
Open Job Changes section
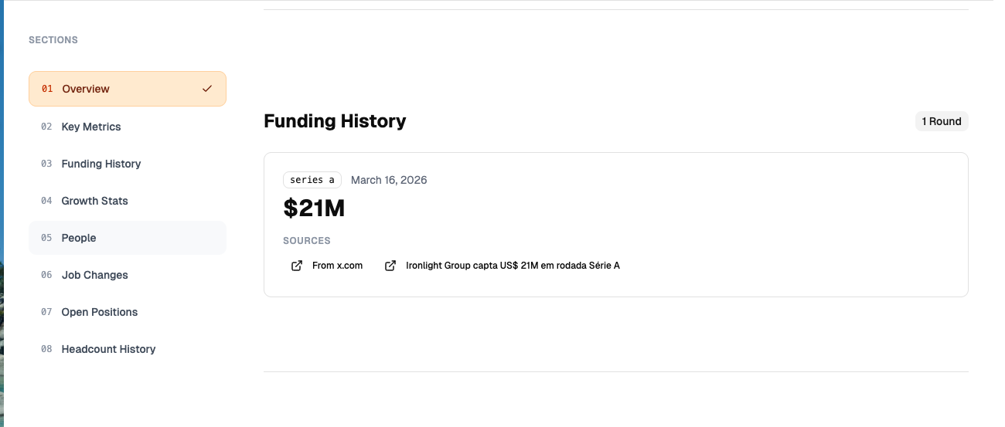click(95, 275)
